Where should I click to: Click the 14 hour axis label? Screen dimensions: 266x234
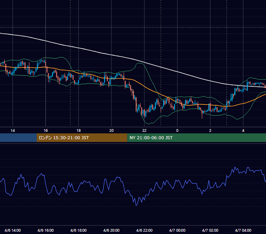tap(13, 131)
